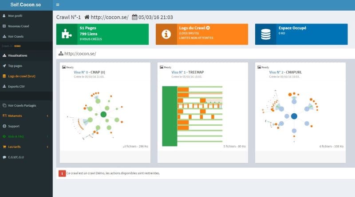
Task: Open Logs de crawl (brut) menu item
Action: [x=21, y=76]
